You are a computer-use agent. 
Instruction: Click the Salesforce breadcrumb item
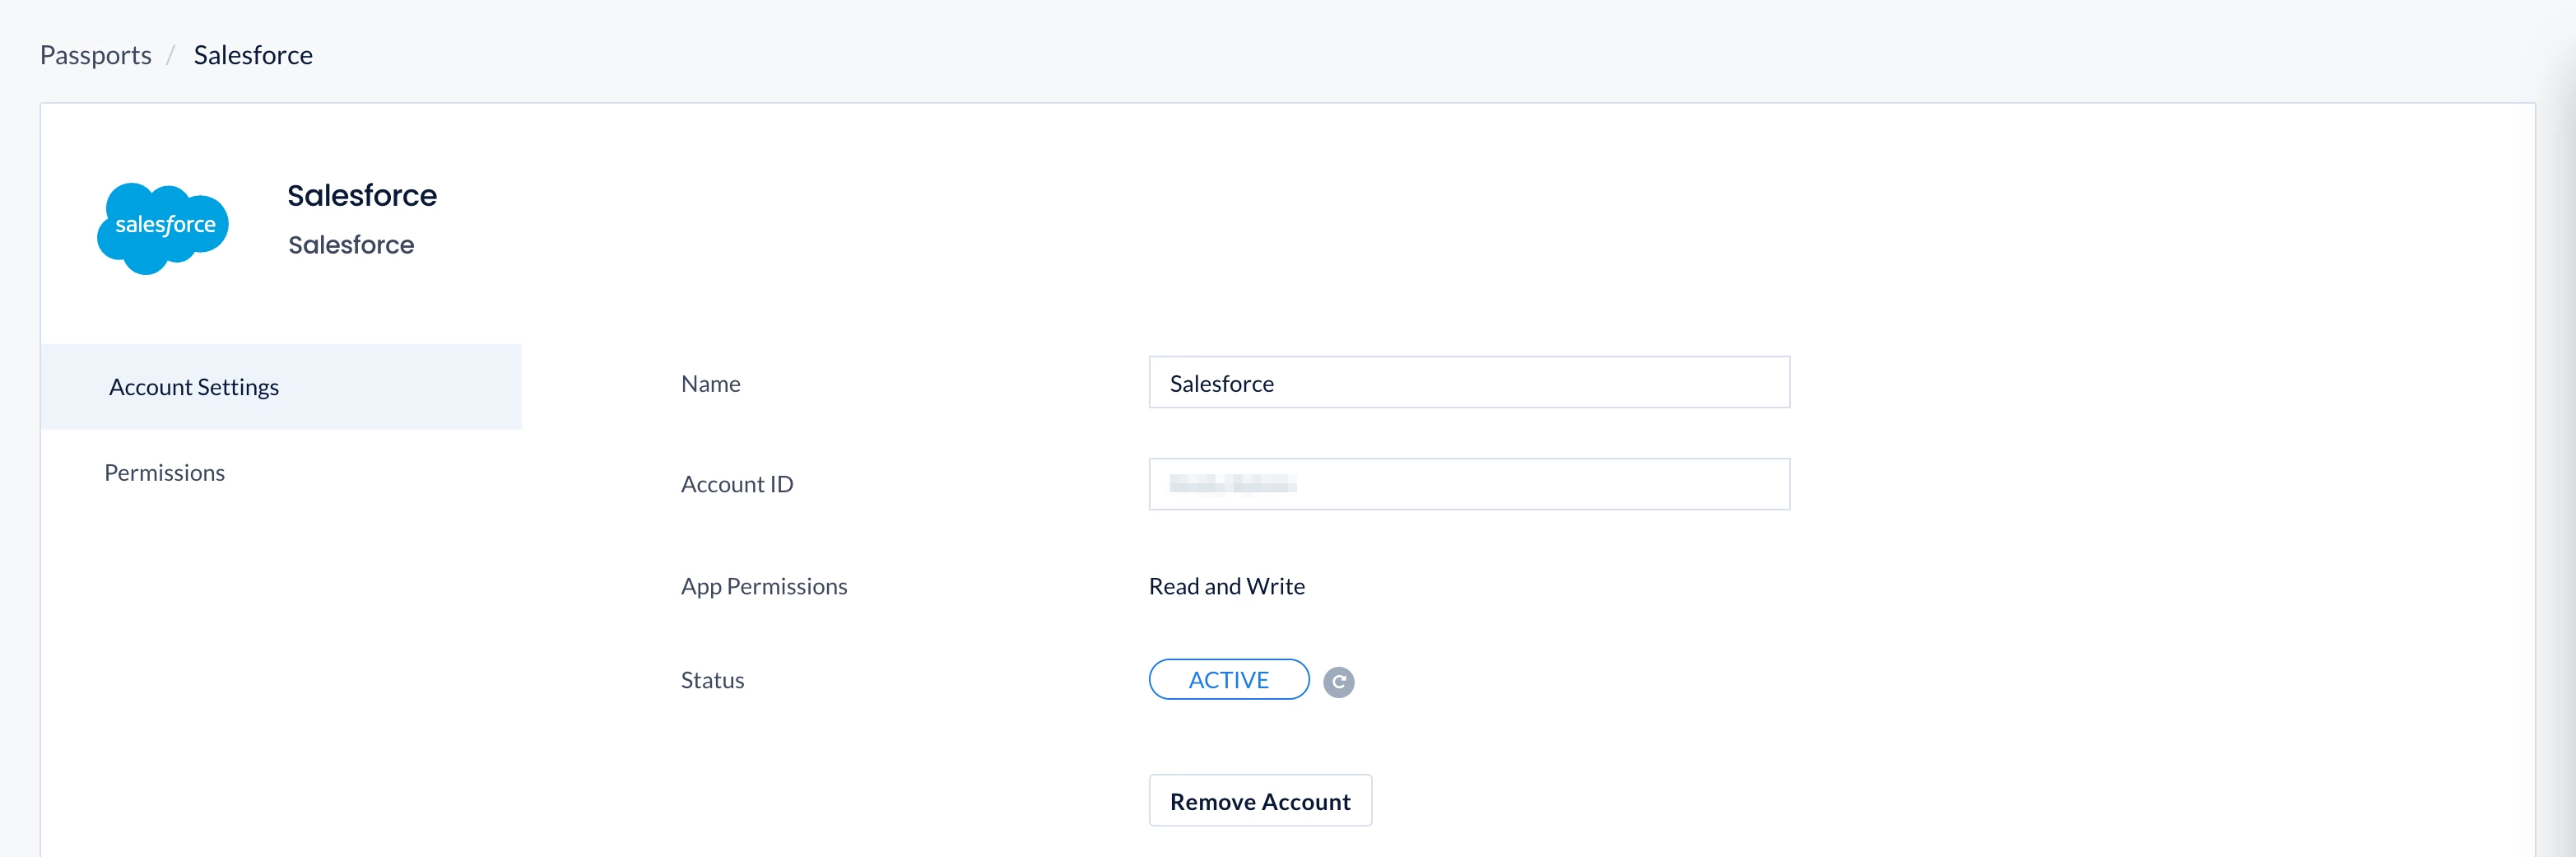coord(253,55)
